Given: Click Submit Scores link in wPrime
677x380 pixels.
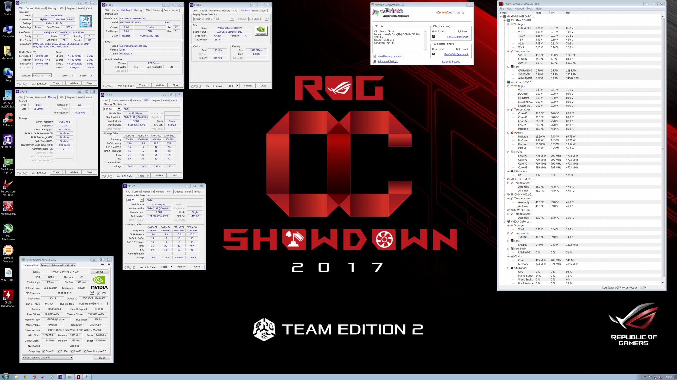Looking at the screenshot, I should tap(451, 62).
